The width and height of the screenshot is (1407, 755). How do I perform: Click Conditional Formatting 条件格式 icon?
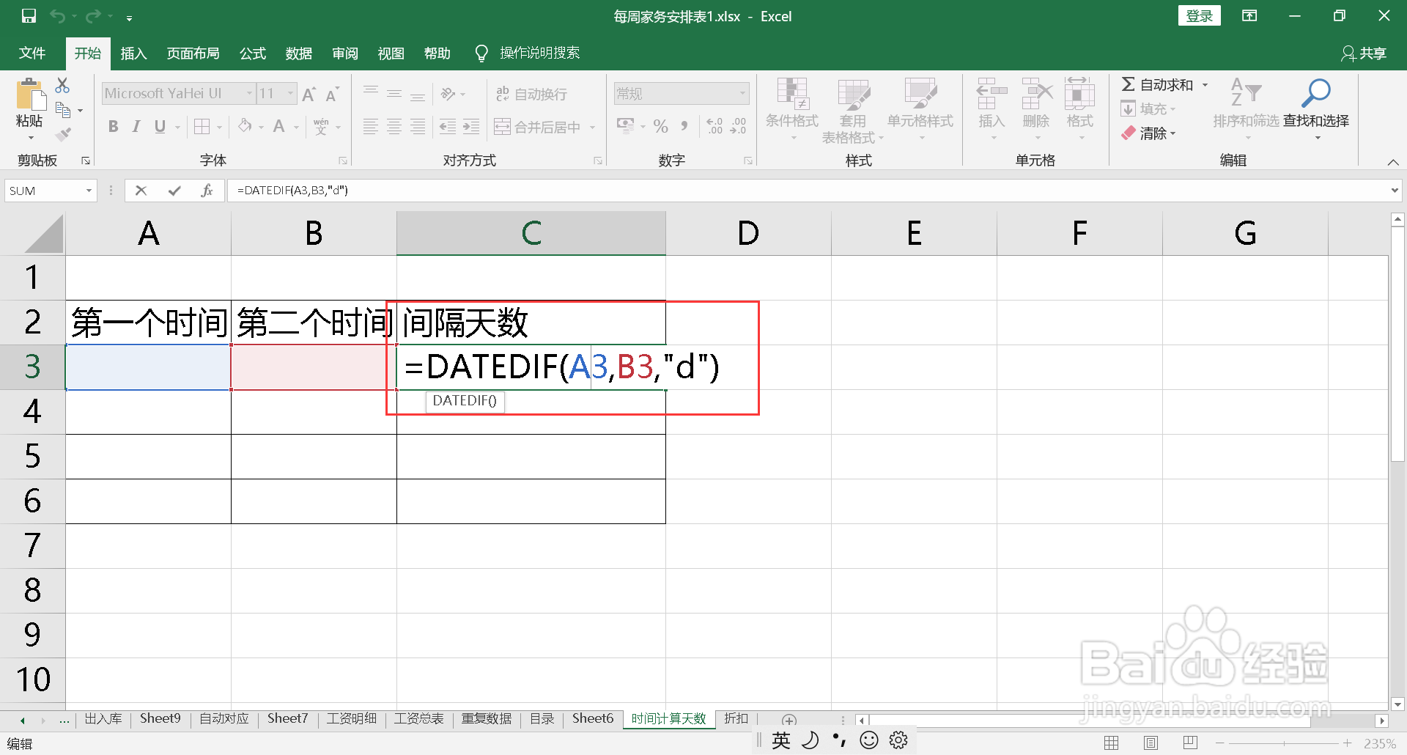tap(792, 93)
